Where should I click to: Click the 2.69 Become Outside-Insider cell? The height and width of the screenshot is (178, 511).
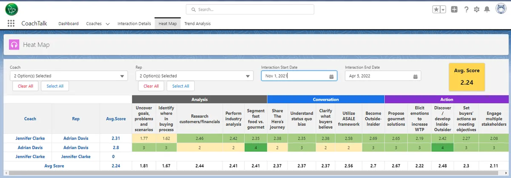click(x=373, y=138)
